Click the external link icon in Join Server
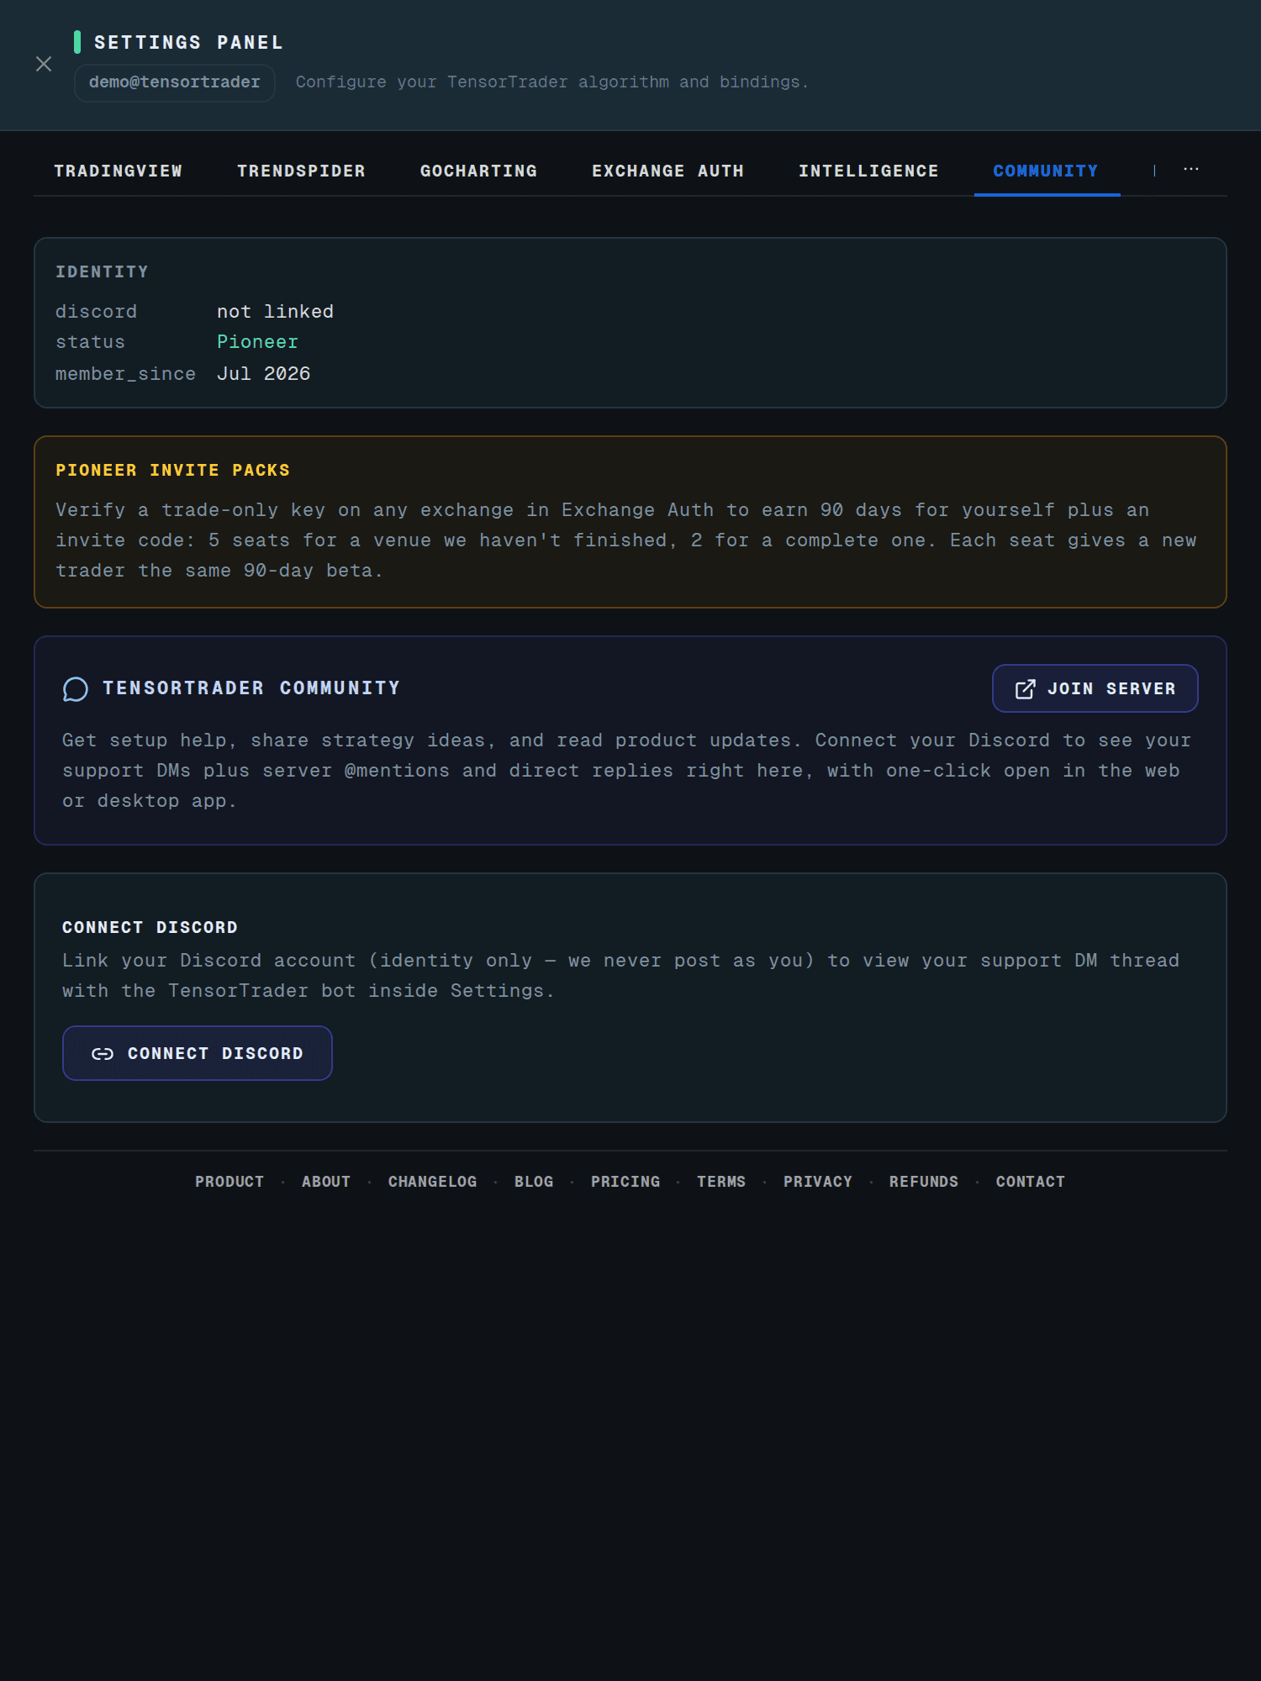Screen dimensions: 1261x1681 (x=1025, y=689)
